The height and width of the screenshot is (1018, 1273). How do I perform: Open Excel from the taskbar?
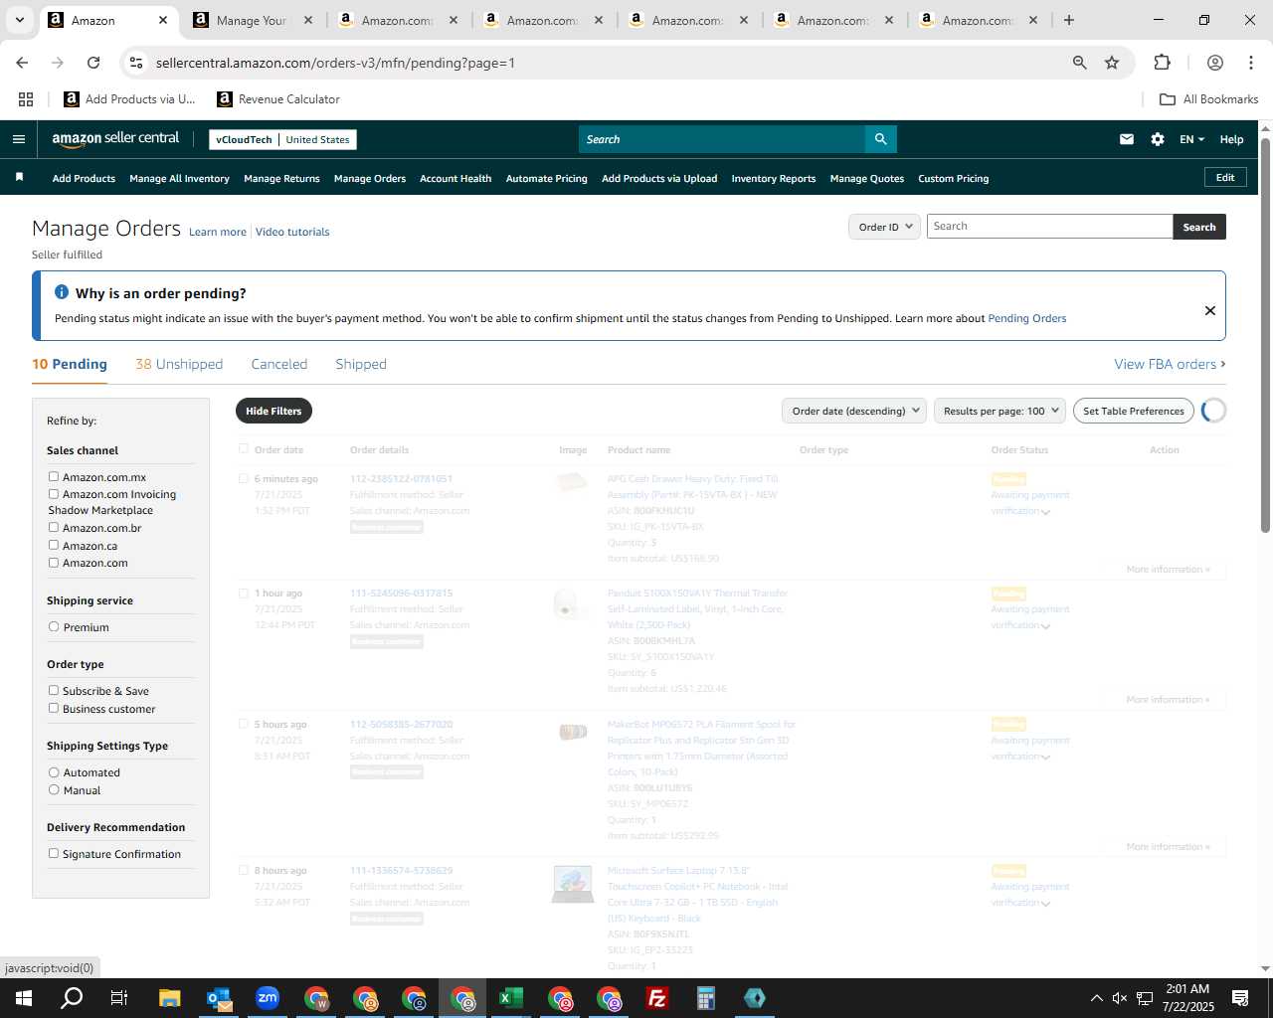click(x=511, y=998)
